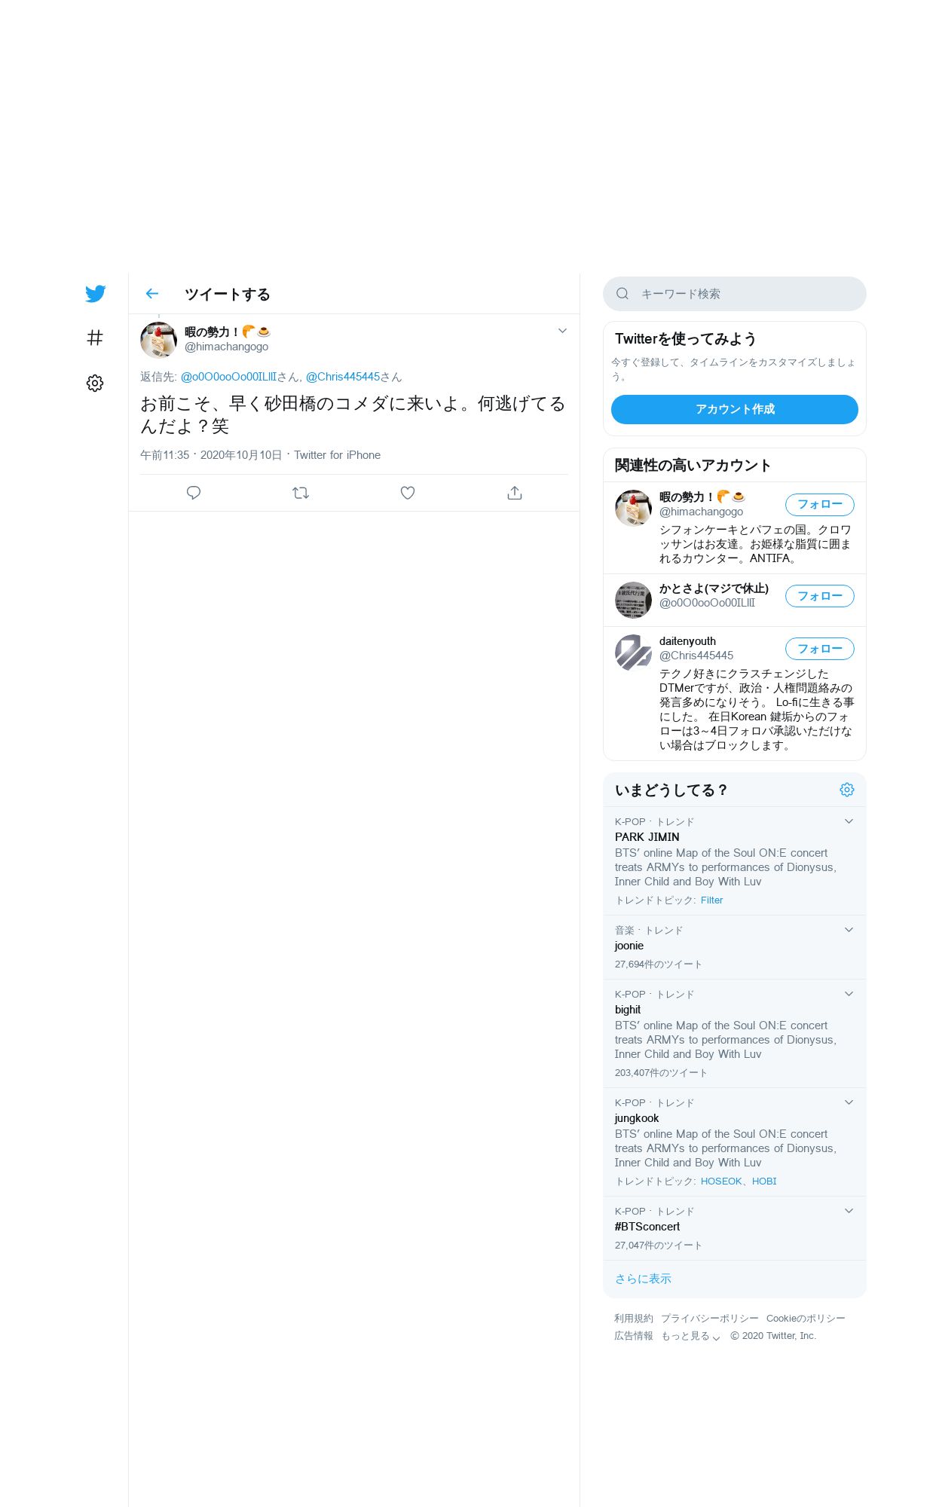The width and height of the screenshot is (936, 1507).
Task: Click the アカウント作成 button
Action: pos(735,409)
